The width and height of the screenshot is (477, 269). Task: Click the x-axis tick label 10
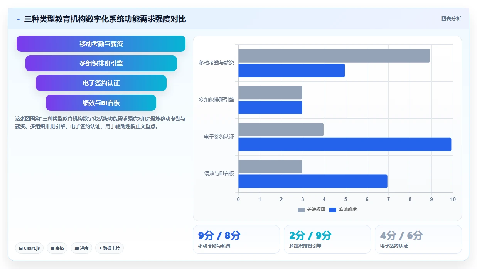(453, 199)
